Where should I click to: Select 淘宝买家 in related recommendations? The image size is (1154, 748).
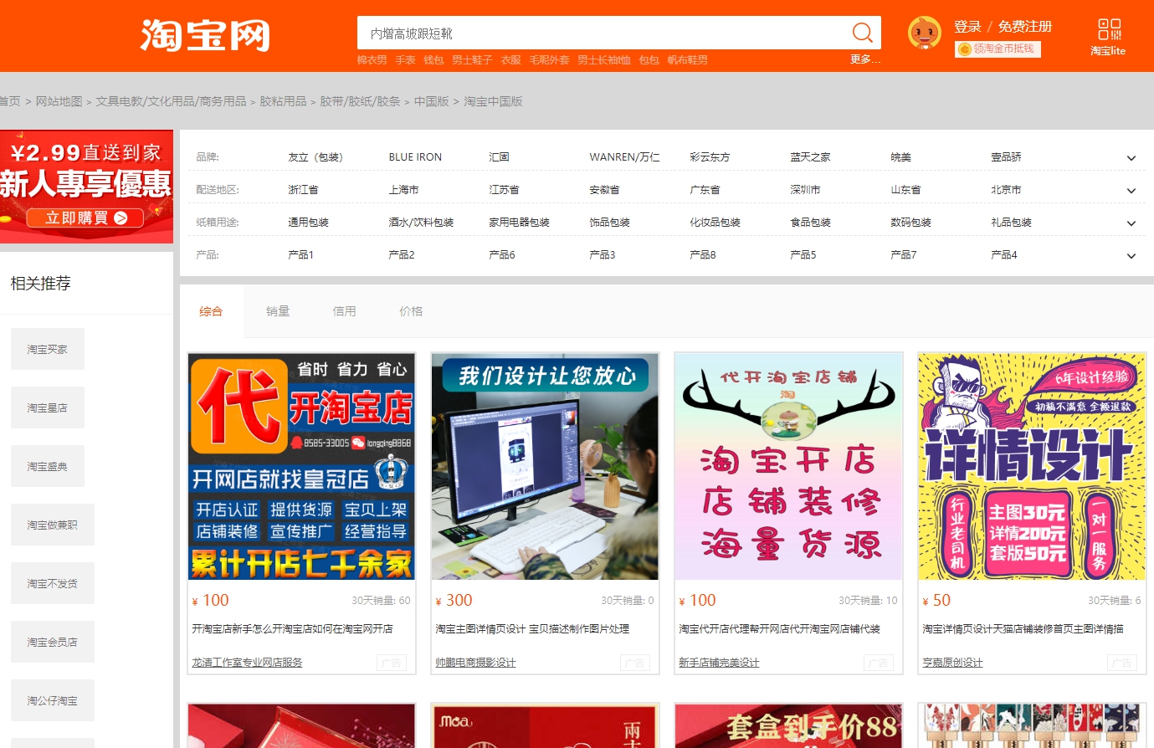pos(47,349)
